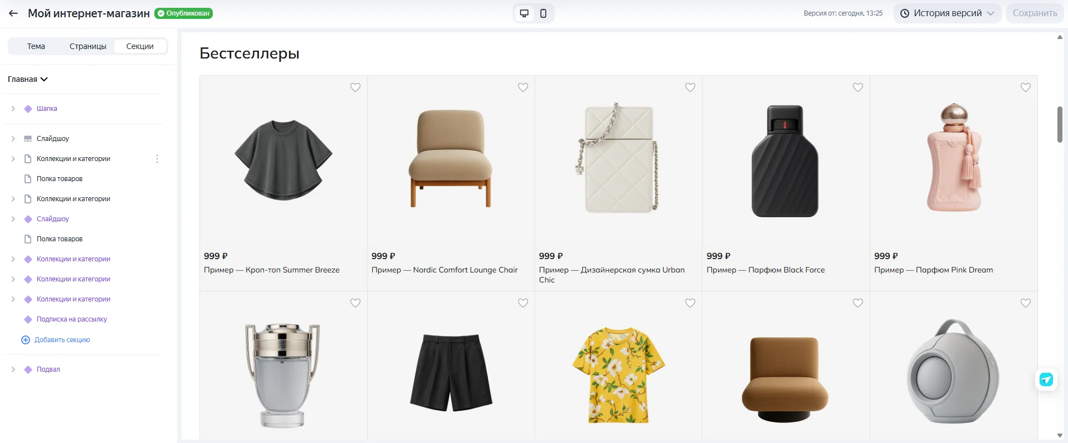The width and height of the screenshot is (1068, 443).
Task: Click the title Пример — Парфюм Pink Dream
Action: (x=934, y=270)
